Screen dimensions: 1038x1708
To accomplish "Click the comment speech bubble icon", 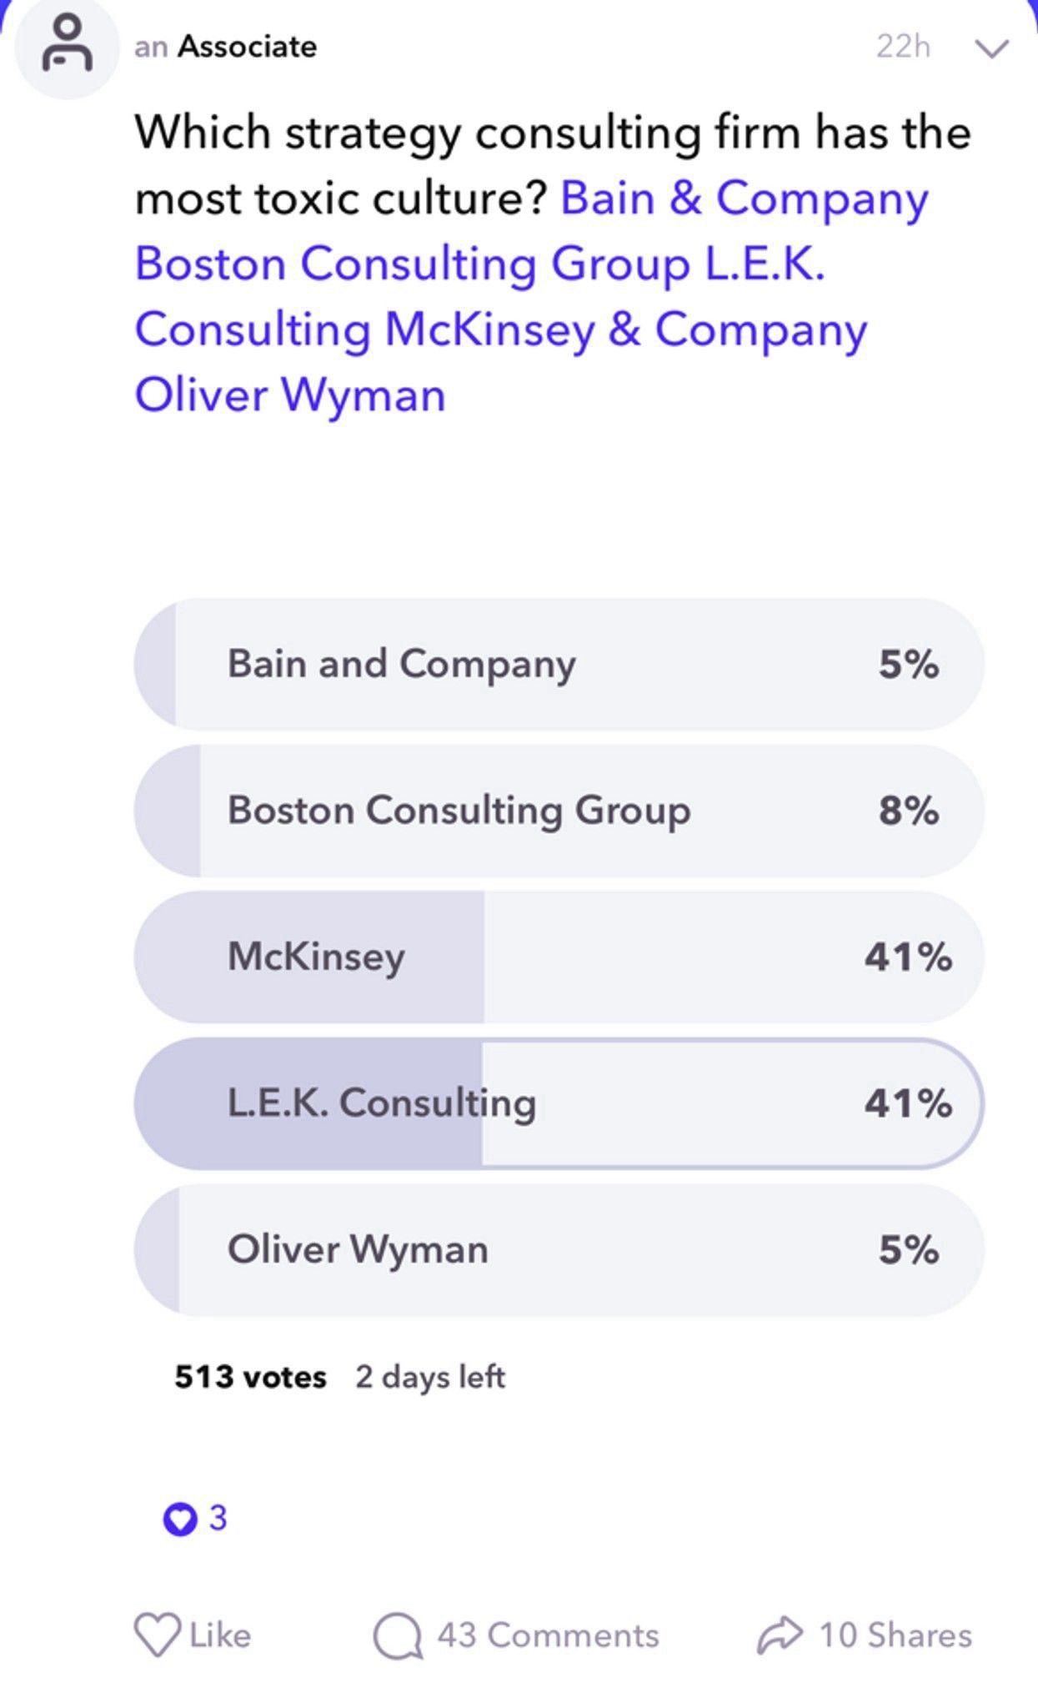I will (x=400, y=1635).
